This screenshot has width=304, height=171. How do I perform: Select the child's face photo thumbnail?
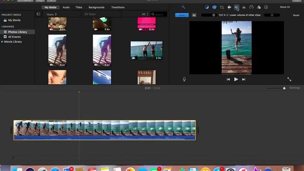click(57, 77)
